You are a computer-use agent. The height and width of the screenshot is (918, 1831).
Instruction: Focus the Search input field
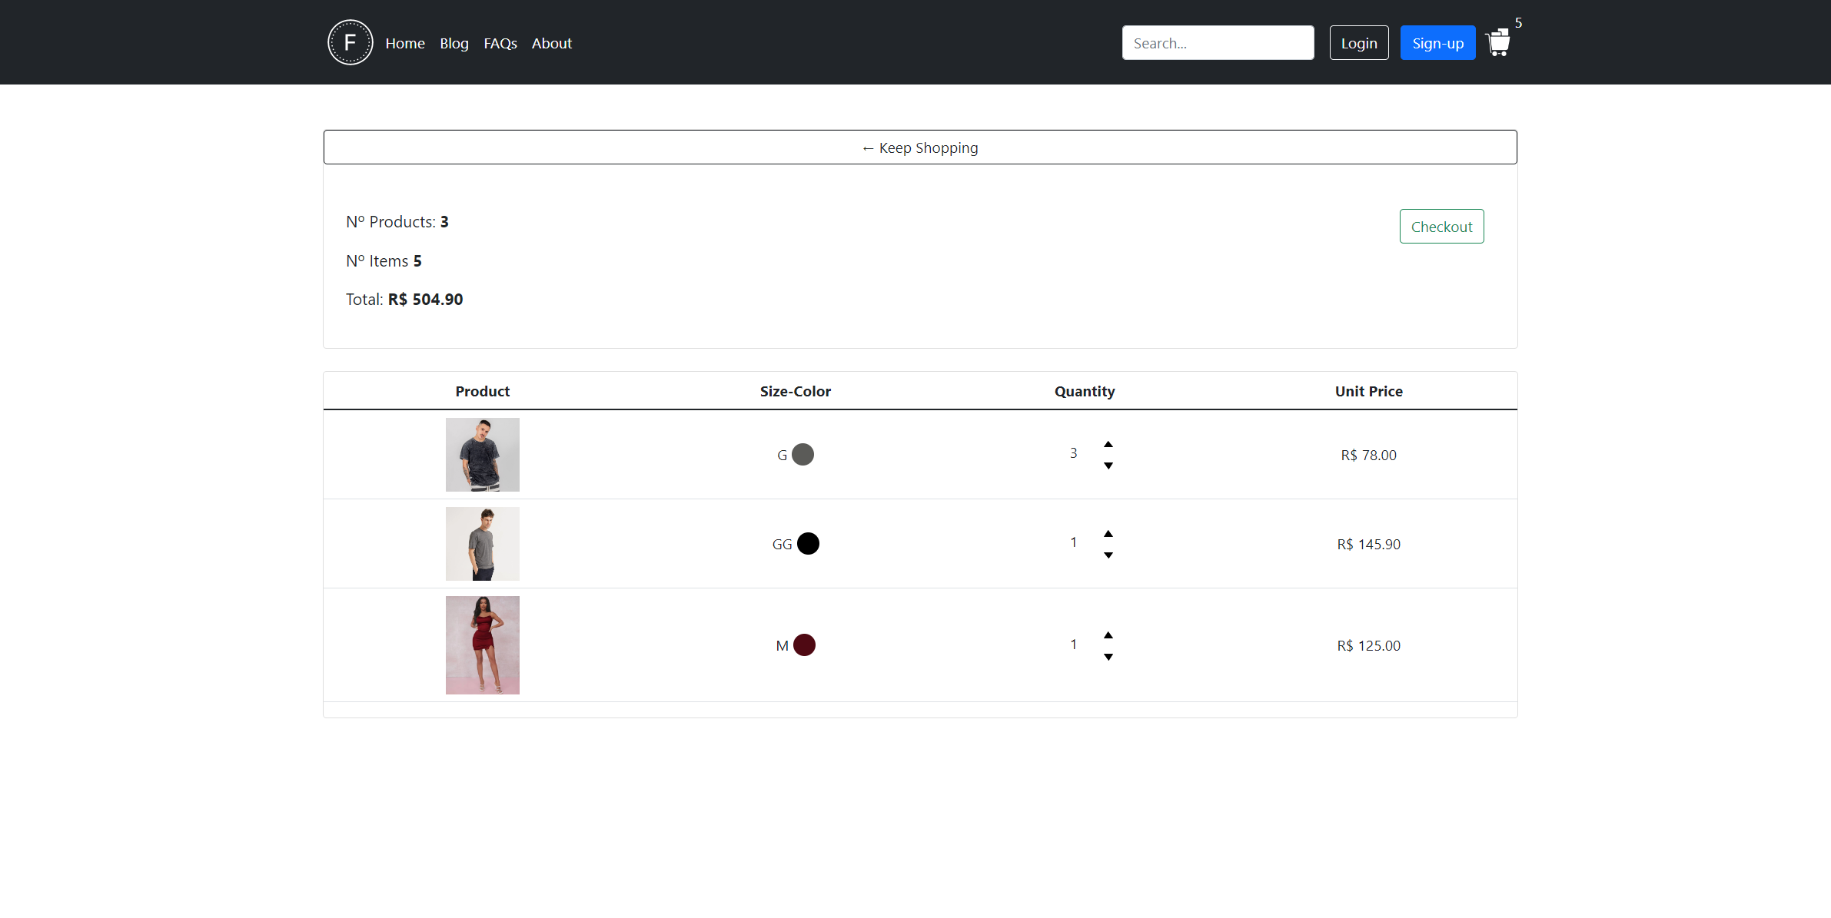1217,43
